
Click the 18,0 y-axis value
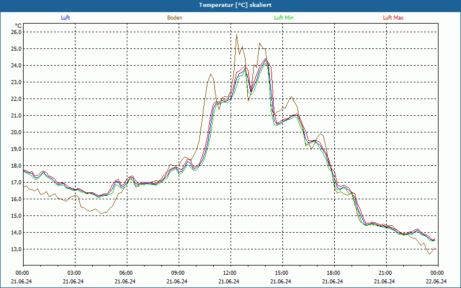coord(17,165)
